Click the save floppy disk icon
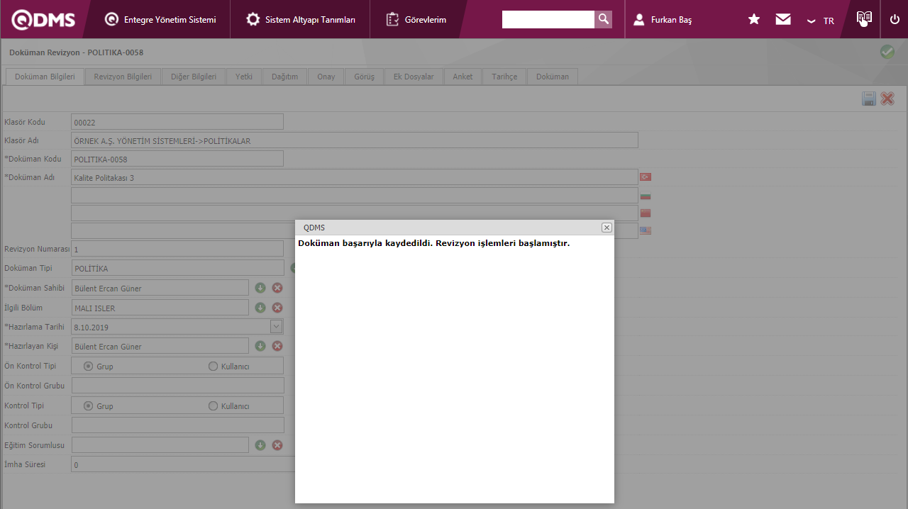 coord(869,99)
